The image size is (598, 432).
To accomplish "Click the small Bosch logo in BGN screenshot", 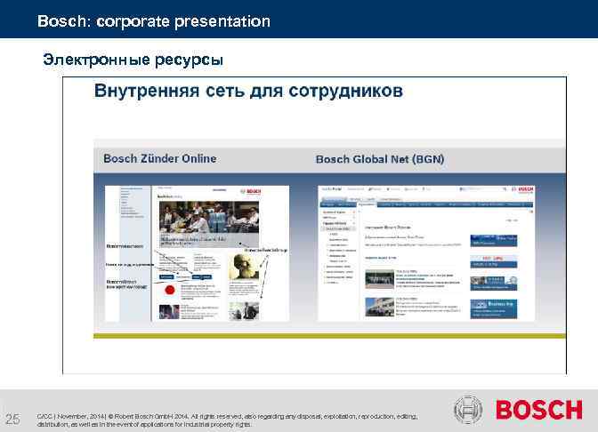I will [x=522, y=189].
